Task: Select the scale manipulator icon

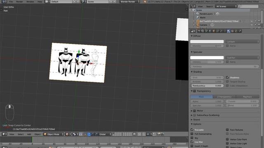Action: pyautogui.click(x=96, y=134)
